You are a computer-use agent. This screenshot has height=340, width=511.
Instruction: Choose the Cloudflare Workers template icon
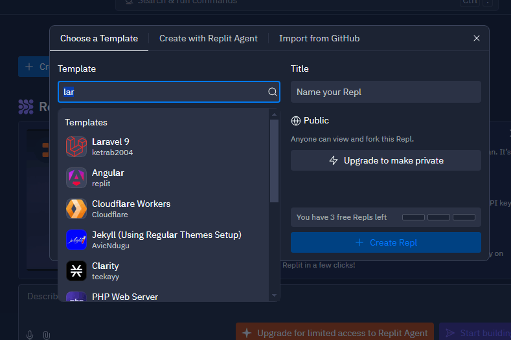click(x=76, y=209)
